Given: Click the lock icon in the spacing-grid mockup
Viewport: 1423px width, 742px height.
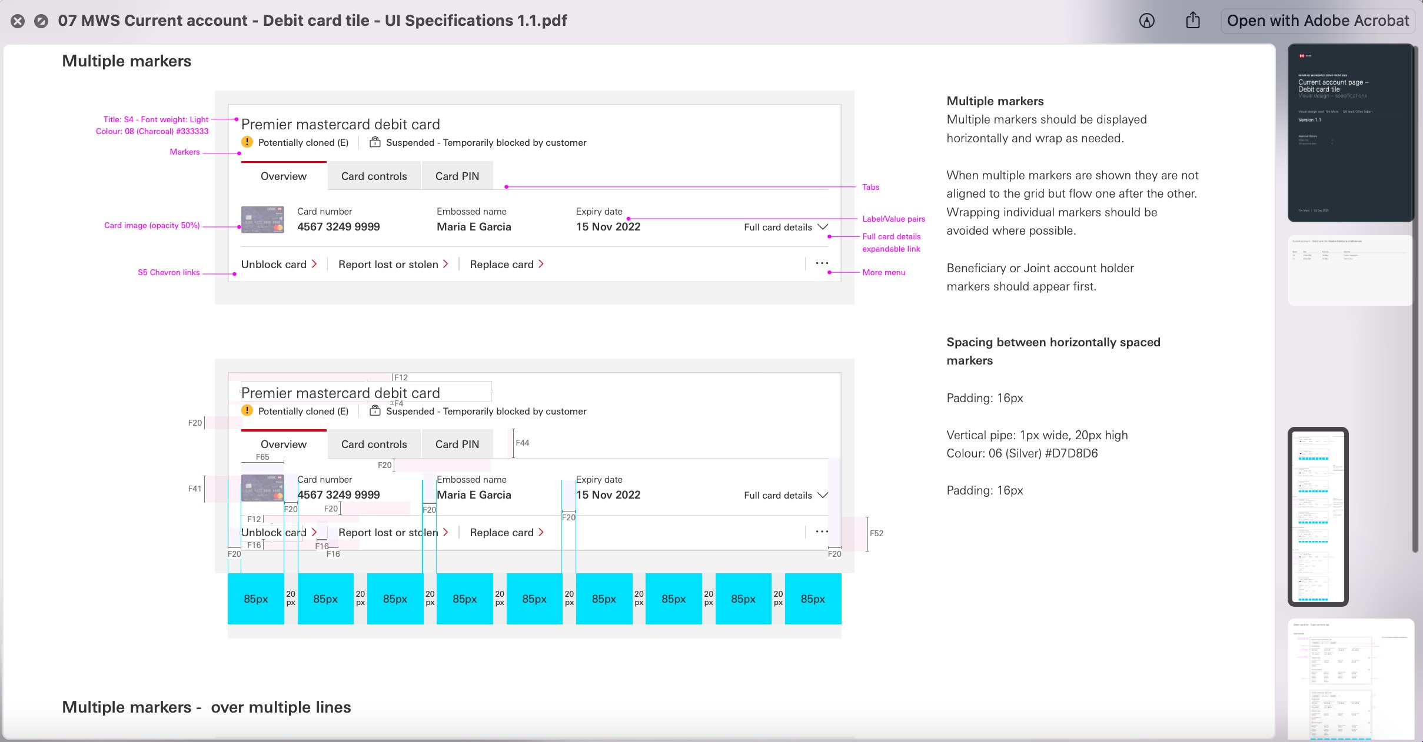Looking at the screenshot, I should [375, 410].
